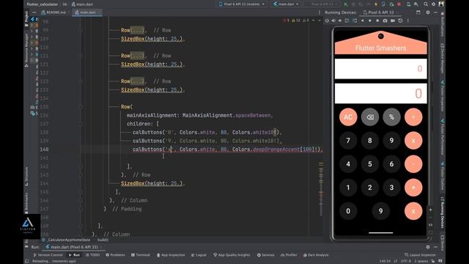
Task: Click the UTF-8 encoding in status bar
Action: (405, 261)
